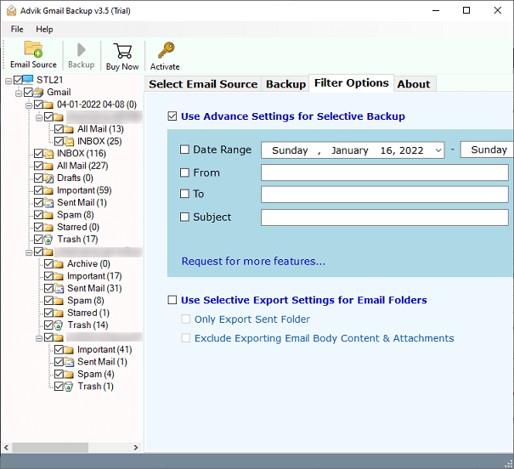Image resolution: width=514 pixels, height=469 pixels.
Task: Uncheck the Starred (0) folder checkbox
Action: click(x=38, y=227)
